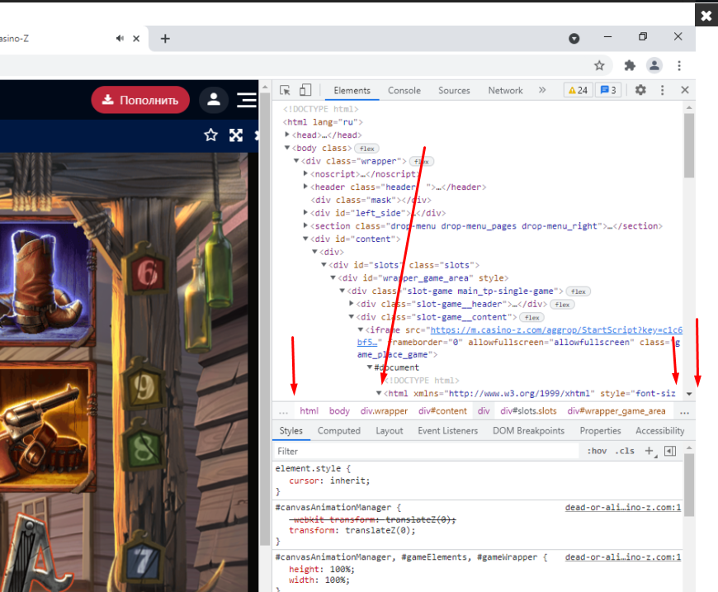Open a new browser tab
This screenshot has height=592, width=718.
[165, 38]
